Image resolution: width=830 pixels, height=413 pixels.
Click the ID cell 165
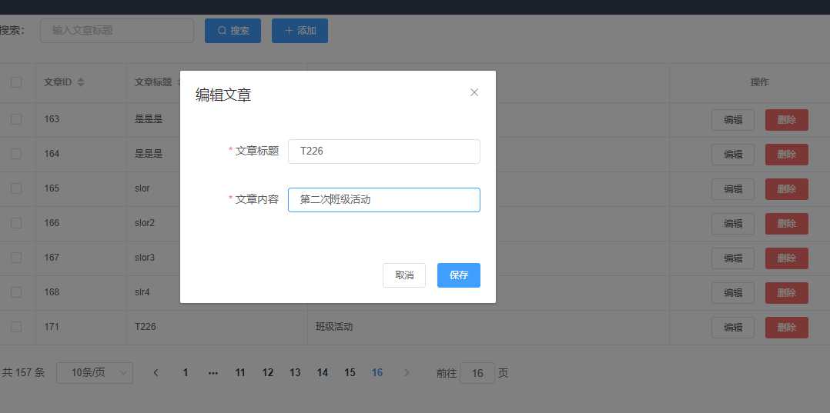[52, 188]
